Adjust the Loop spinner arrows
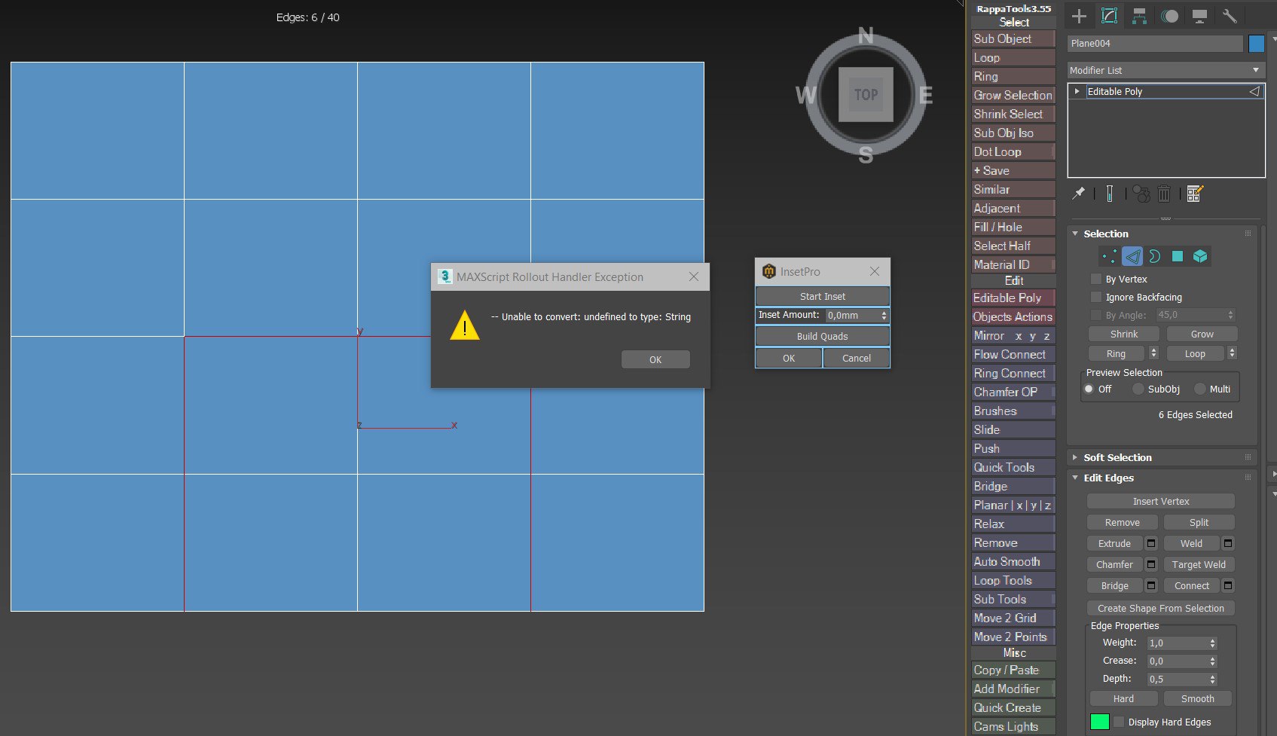Screen dimensions: 1277x736 pyautogui.click(x=1232, y=353)
